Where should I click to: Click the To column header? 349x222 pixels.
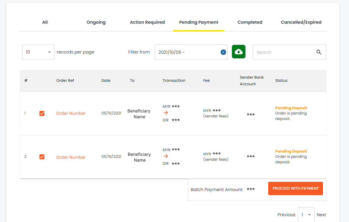(x=132, y=81)
